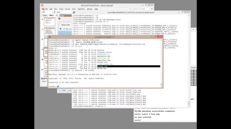Screen dimensions: 231x129
Task: Open the Format menu in PowerPoint
Action: [67, 9]
